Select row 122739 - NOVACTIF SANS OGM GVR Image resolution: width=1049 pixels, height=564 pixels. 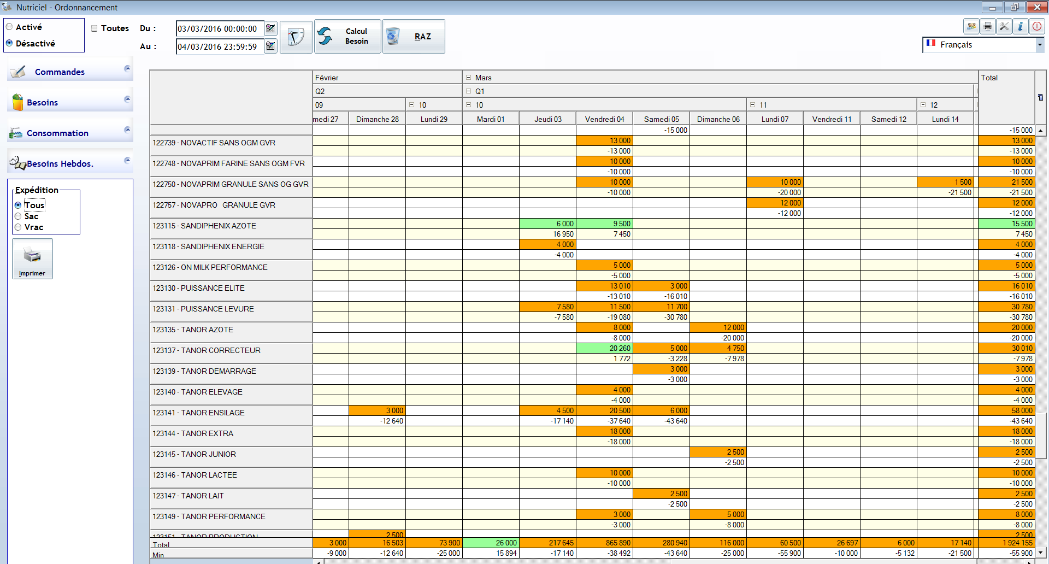[231, 146]
